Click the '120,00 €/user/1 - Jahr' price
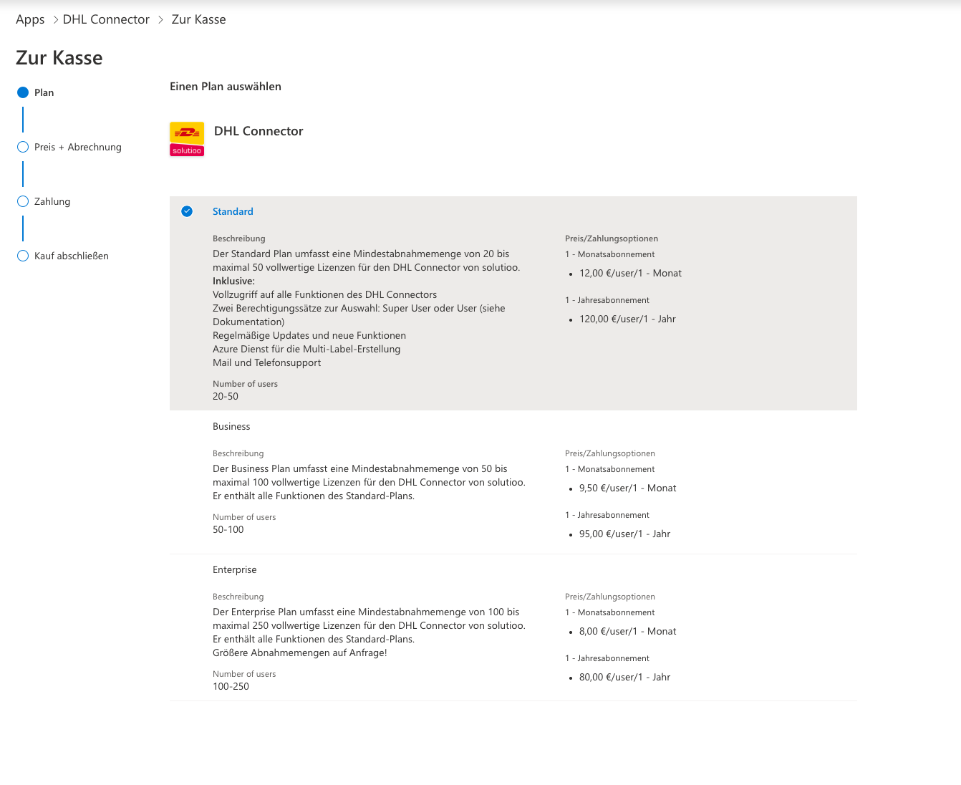 click(627, 319)
